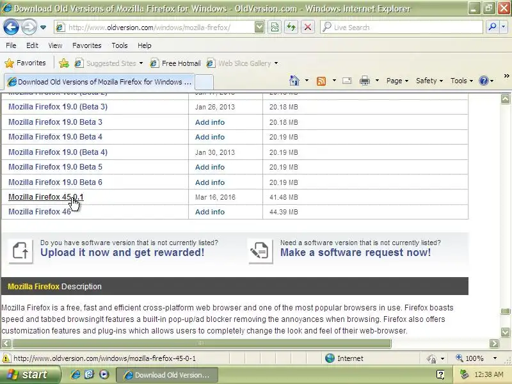Image resolution: width=512 pixels, height=384 pixels.
Task: Click the vertical scrollbar down arrow
Action: (505, 332)
